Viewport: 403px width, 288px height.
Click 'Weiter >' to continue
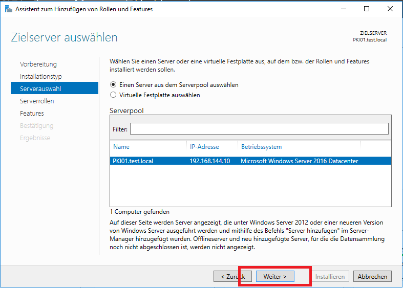[x=275, y=276]
